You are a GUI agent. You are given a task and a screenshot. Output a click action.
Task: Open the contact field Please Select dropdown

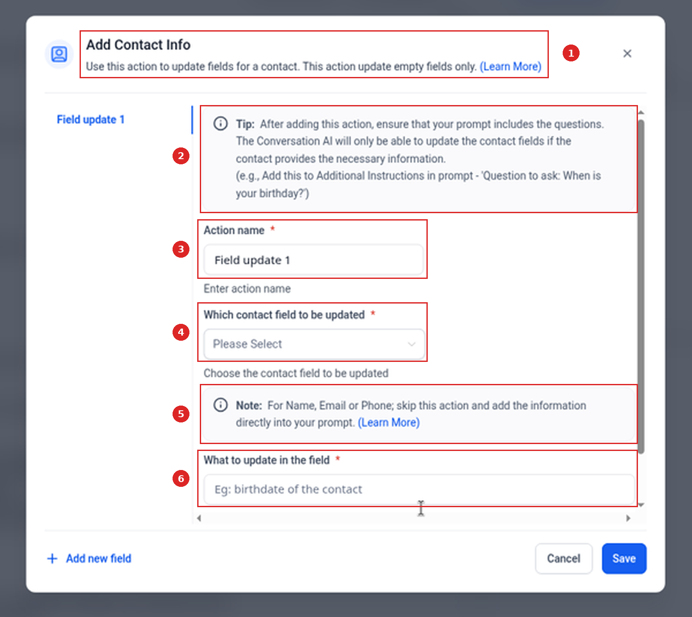pyautogui.click(x=314, y=344)
